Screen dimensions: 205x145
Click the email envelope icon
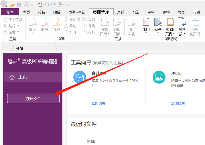(33, 5)
